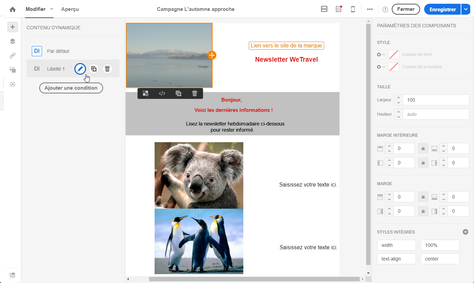
Task: Open the Couleur de la bordure color swatch
Action: (x=394, y=67)
